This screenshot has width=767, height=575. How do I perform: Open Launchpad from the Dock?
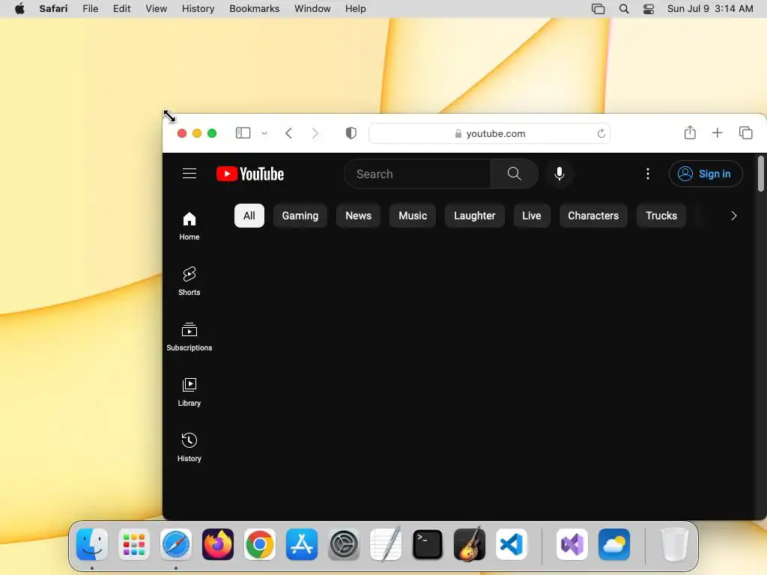click(134, 544)
